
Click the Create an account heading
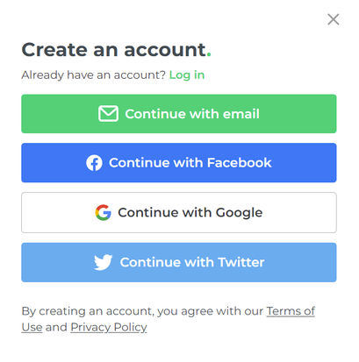[x=116, y=50]
